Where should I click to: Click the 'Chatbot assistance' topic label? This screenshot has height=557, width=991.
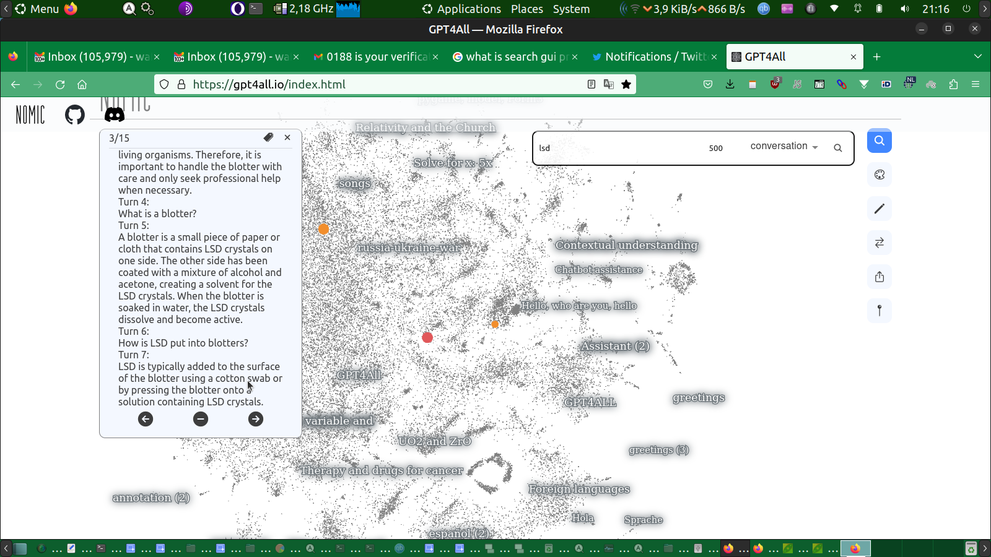(x=598, y=269)
